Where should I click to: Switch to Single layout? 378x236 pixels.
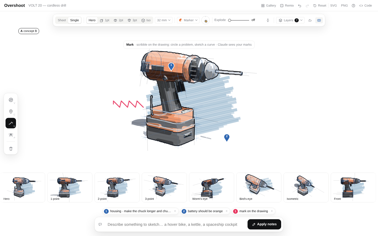tap(74, 20)
